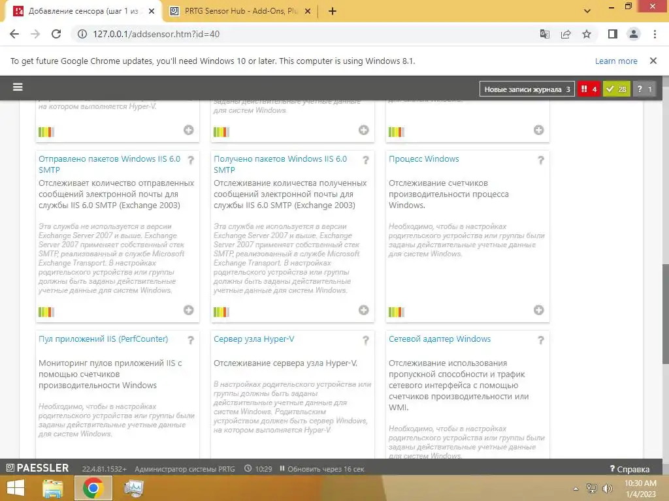
Task: Select Сервер узла Hyper-V sensor title
Action: 254,339
